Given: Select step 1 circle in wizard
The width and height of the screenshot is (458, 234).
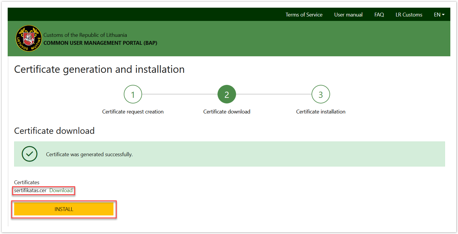Looking at the screenshot, I should tap(133, 94).
